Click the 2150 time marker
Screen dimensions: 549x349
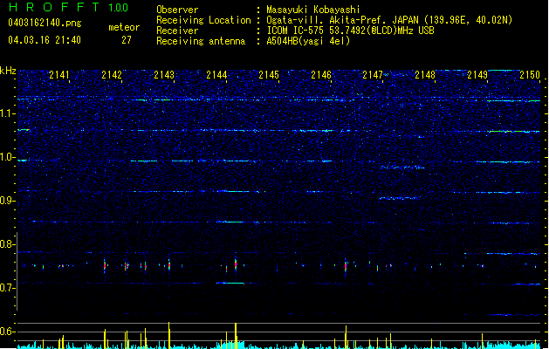[x=530, y=75]
